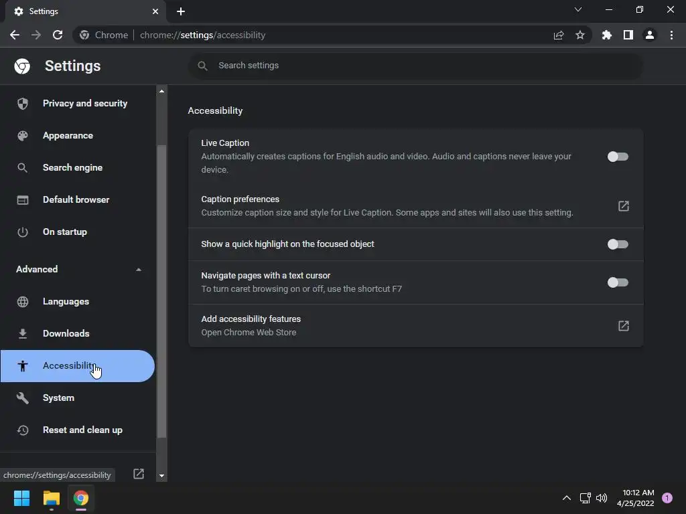Viewport: 686px width, 514px height.
Task: Open Search engine settings
Action: click(78, 167)
